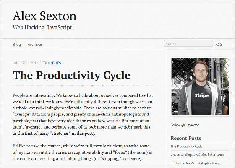Image resolution: width=235 pixels, height=168 pixels.
Task: Click the Web Hacking. JavaScript. subtitle
Action: 43,27
